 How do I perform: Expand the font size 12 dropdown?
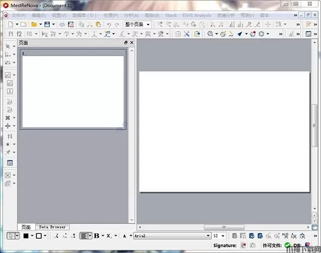tap(223, 235)
